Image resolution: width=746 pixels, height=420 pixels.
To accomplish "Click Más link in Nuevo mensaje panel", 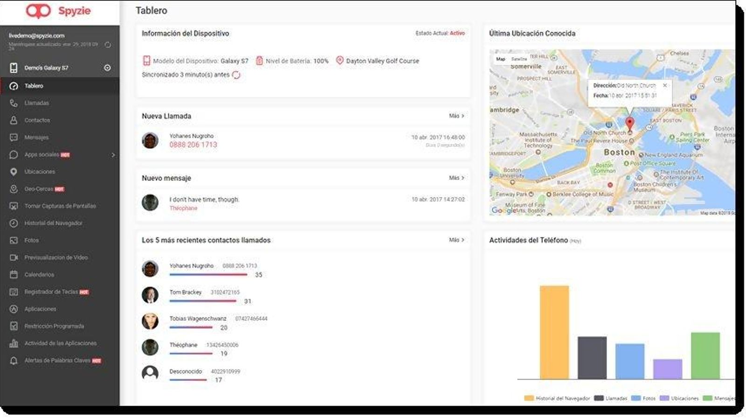I will coord(456,178).
